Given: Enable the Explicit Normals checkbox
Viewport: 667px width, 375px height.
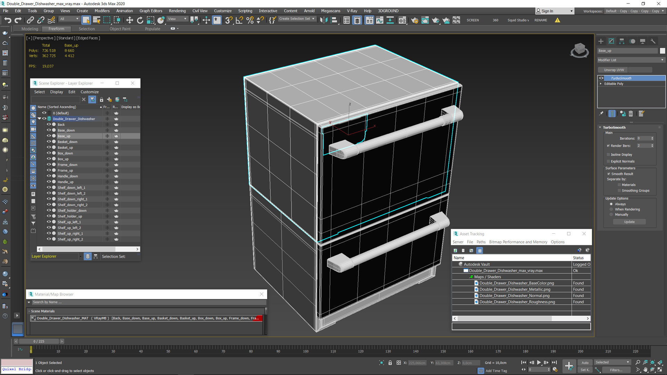Looking at the screenshot, I should tap(608, 161).
